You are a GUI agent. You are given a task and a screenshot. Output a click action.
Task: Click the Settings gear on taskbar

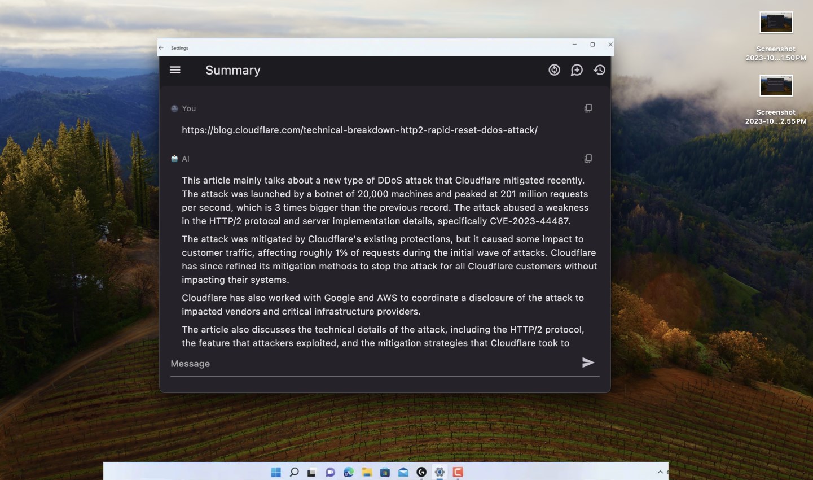pos(440,472)
